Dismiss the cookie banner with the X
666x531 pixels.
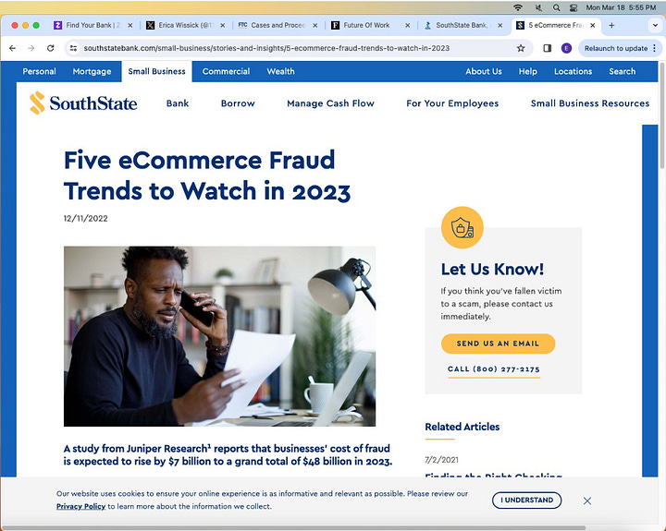click(x=587, y=501)
